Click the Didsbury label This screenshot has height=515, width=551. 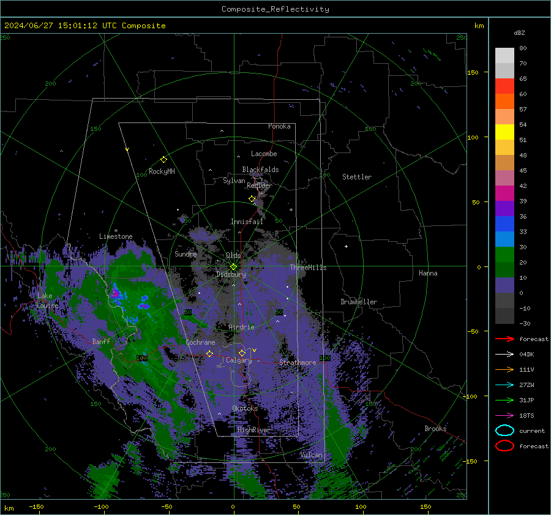[x=231, y=274]
